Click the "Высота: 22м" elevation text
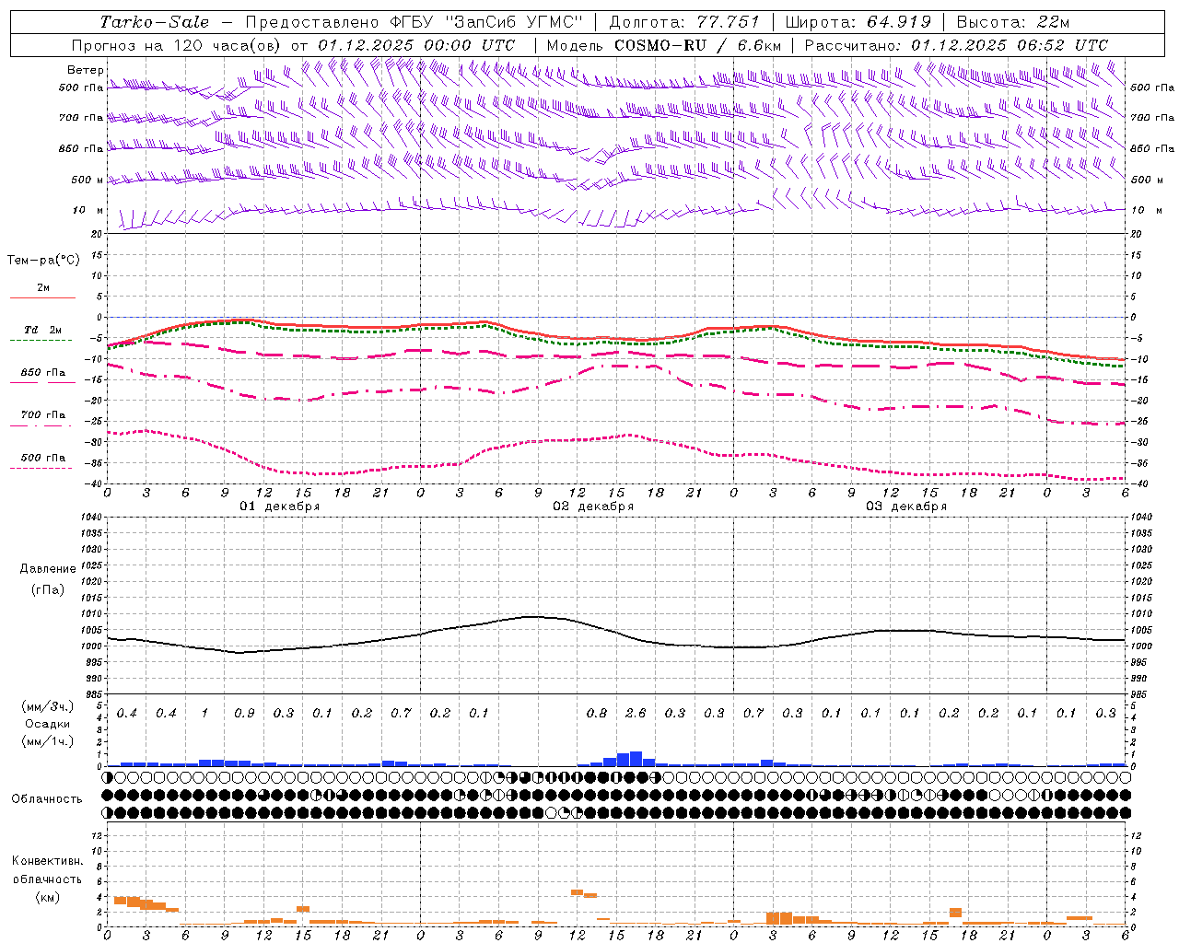The image size is (1179, 943). point(1013,22)
